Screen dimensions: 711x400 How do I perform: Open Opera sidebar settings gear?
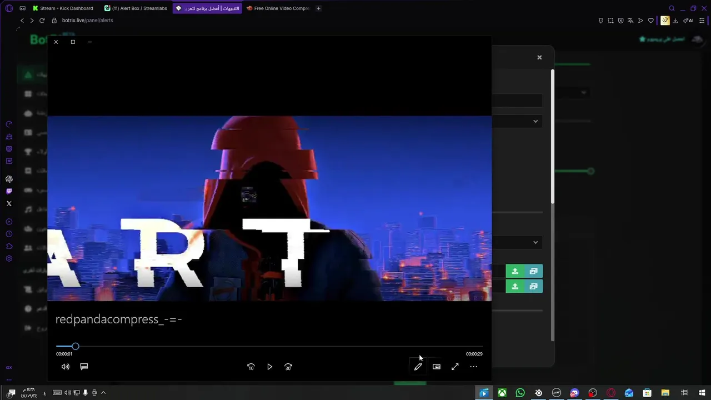click(x=9, y=258)
